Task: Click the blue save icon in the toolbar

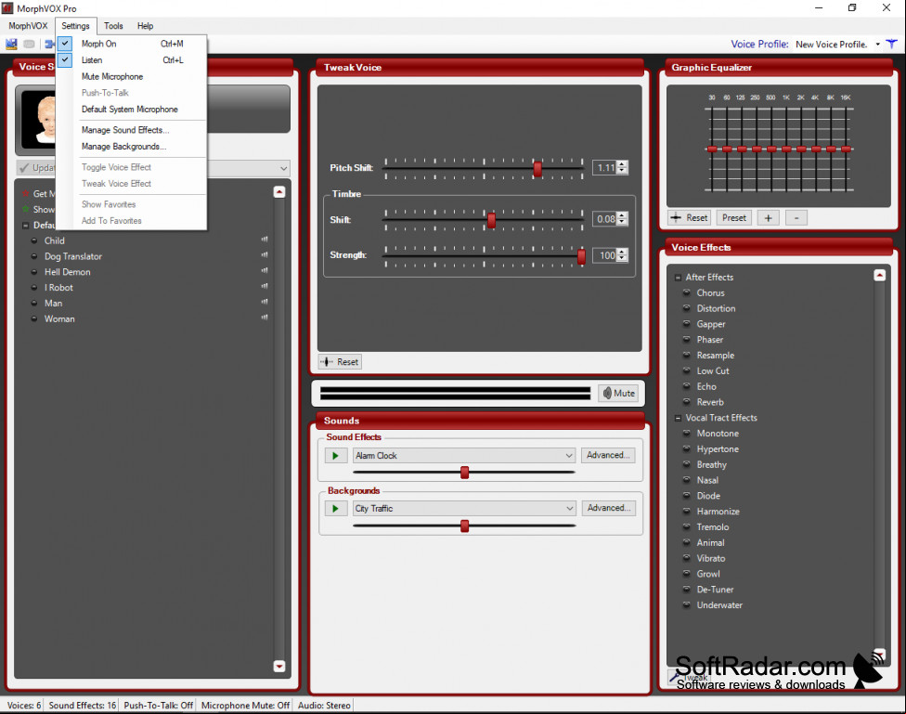Action: pos(11,44)
